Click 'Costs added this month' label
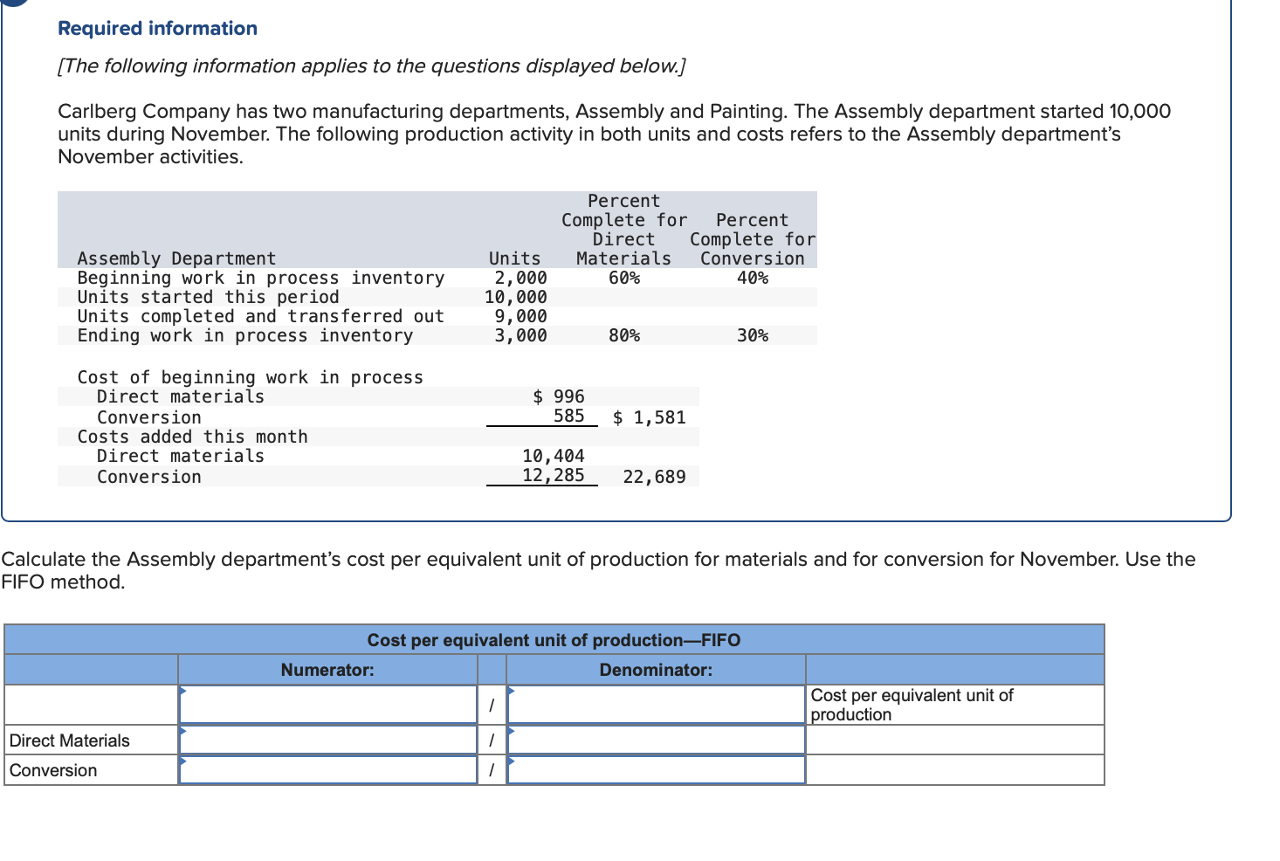Viewport: 1280px width, 861px height. pyautogui.click(x=192, y=437)
